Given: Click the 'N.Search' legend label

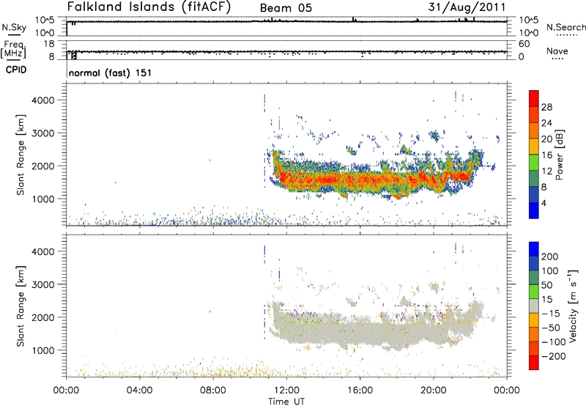Looking at the screenshot, I should click(x=566, y=27).
